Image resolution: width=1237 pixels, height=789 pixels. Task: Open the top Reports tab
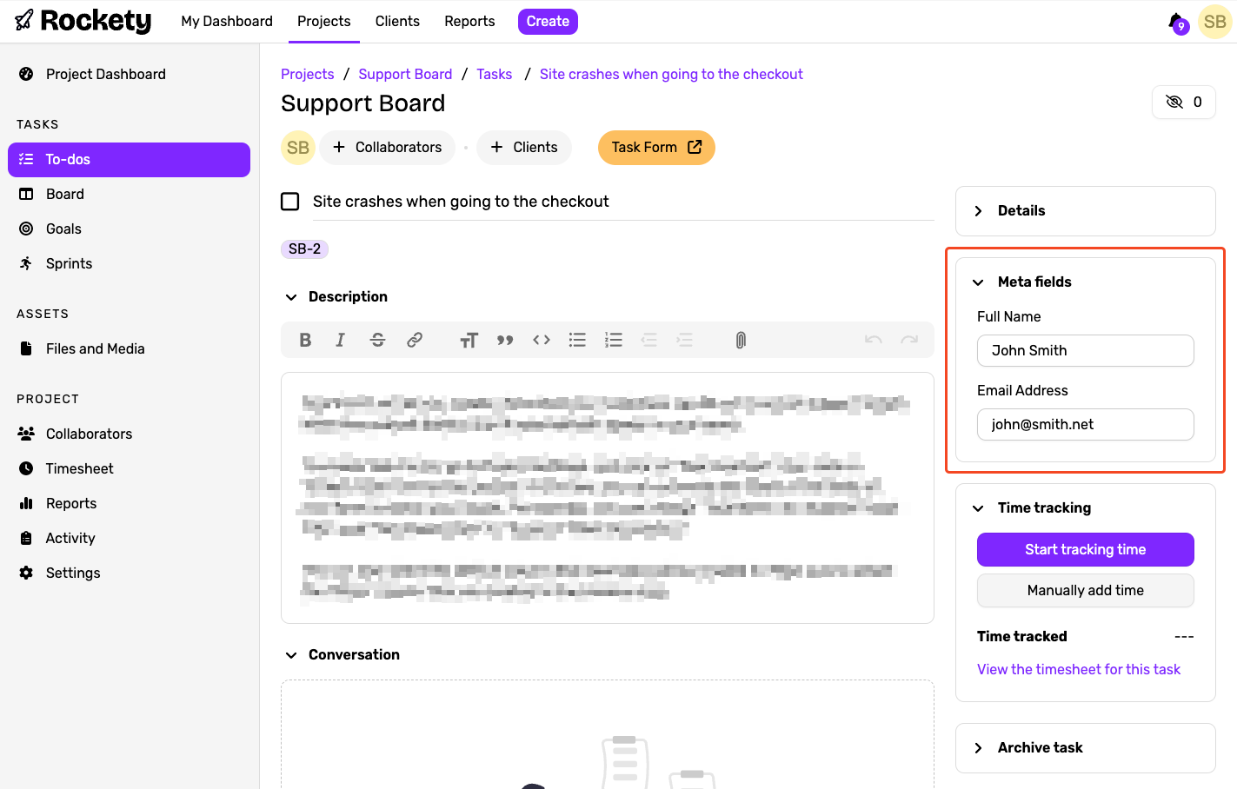[x=469, y=21]
